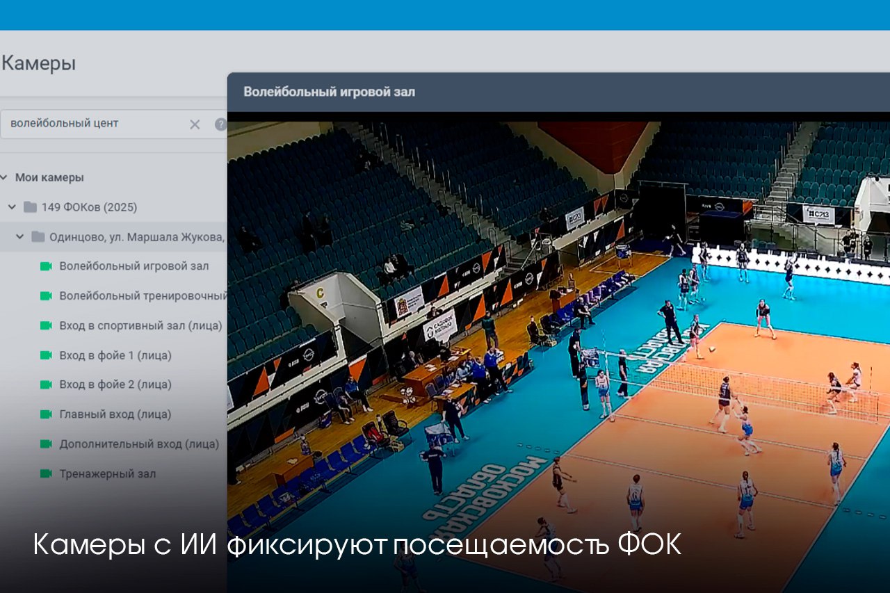
Task: Open the help question mark icon beside search
Action: pyautogui.click(x=220, y=124)
